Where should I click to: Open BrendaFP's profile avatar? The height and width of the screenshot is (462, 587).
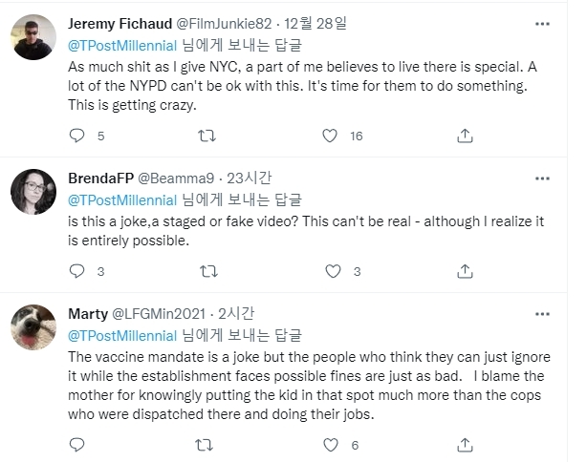click(x=33, y=190)
